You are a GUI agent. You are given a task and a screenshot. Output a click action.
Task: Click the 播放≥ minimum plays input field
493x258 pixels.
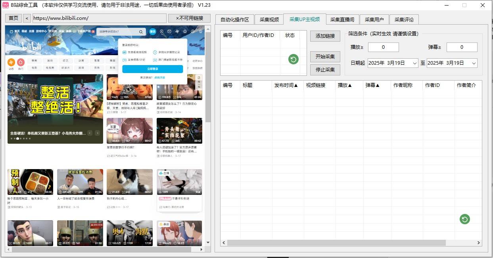[383, 47]
